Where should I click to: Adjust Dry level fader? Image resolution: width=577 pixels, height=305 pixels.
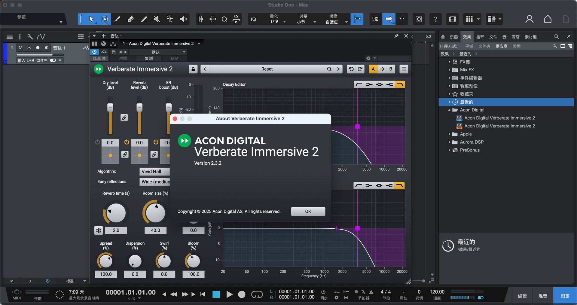point(110,107)
